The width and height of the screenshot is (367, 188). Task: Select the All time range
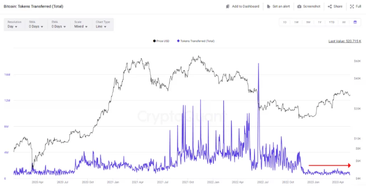(343, 22)
